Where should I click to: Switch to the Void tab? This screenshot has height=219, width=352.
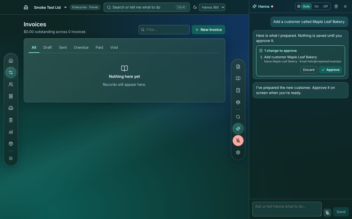coord(114,48)
